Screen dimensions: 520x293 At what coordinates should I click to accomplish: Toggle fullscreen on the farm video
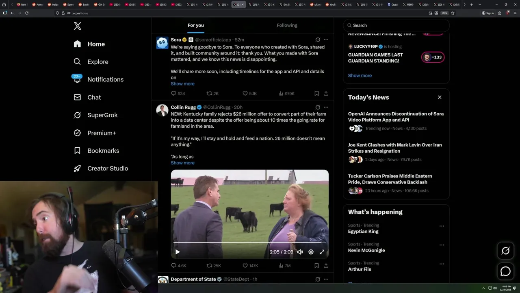tap(322, 252)
